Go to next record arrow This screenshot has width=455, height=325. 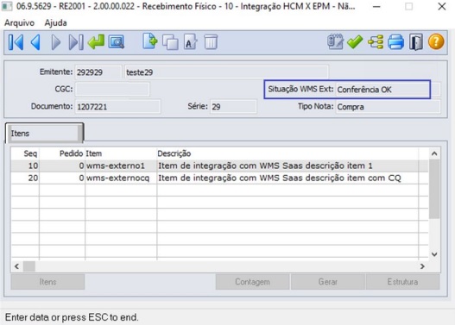pos(56,42)
